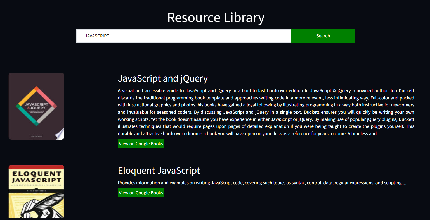Click the first View on Google Books button
Screen dimensions: 430x220
tap(141, 144)
